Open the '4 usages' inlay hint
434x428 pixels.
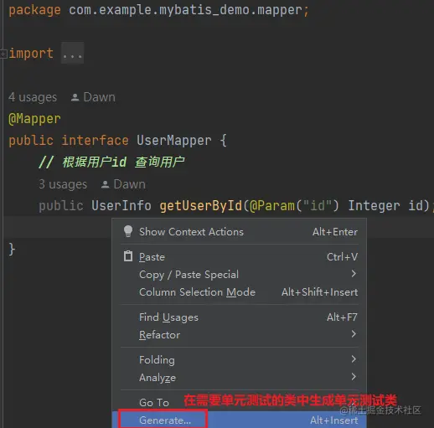pos(33,97)
